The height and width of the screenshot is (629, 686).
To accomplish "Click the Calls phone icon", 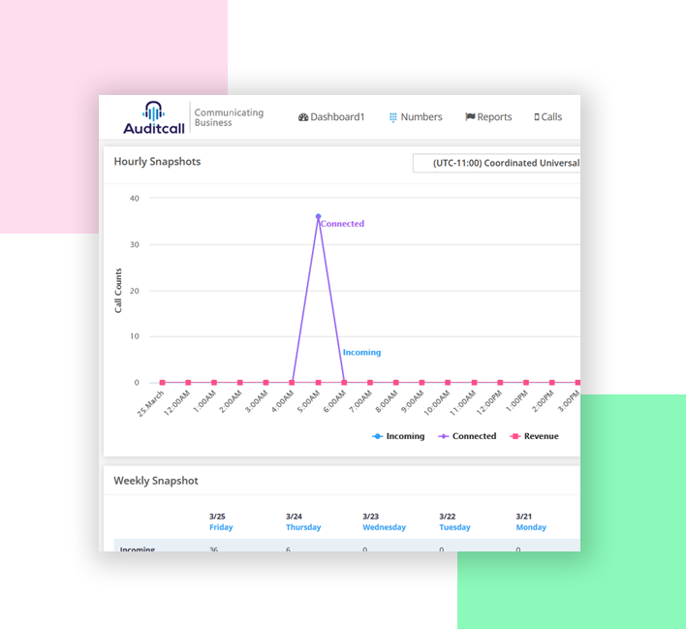I will pyautogui.click(x=537, y=117).
